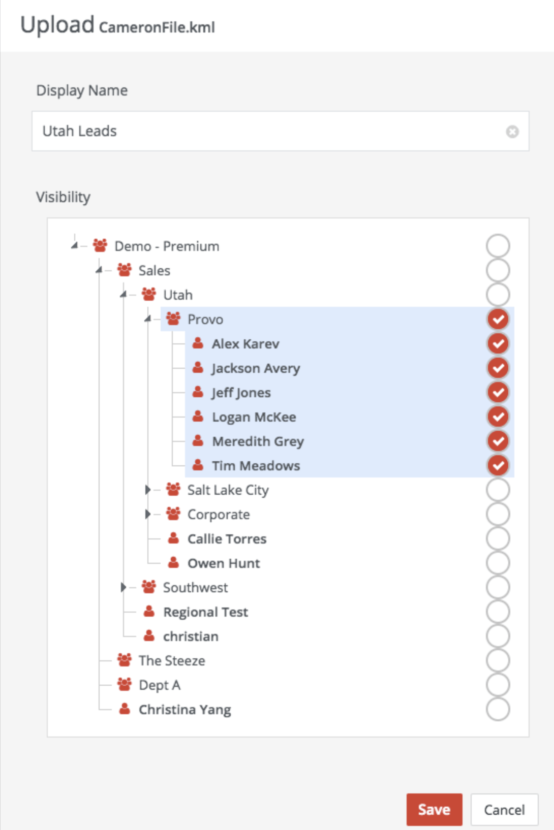Expand the Salt Lake City node
Screen dimensions: 554x830
(147, 490)
